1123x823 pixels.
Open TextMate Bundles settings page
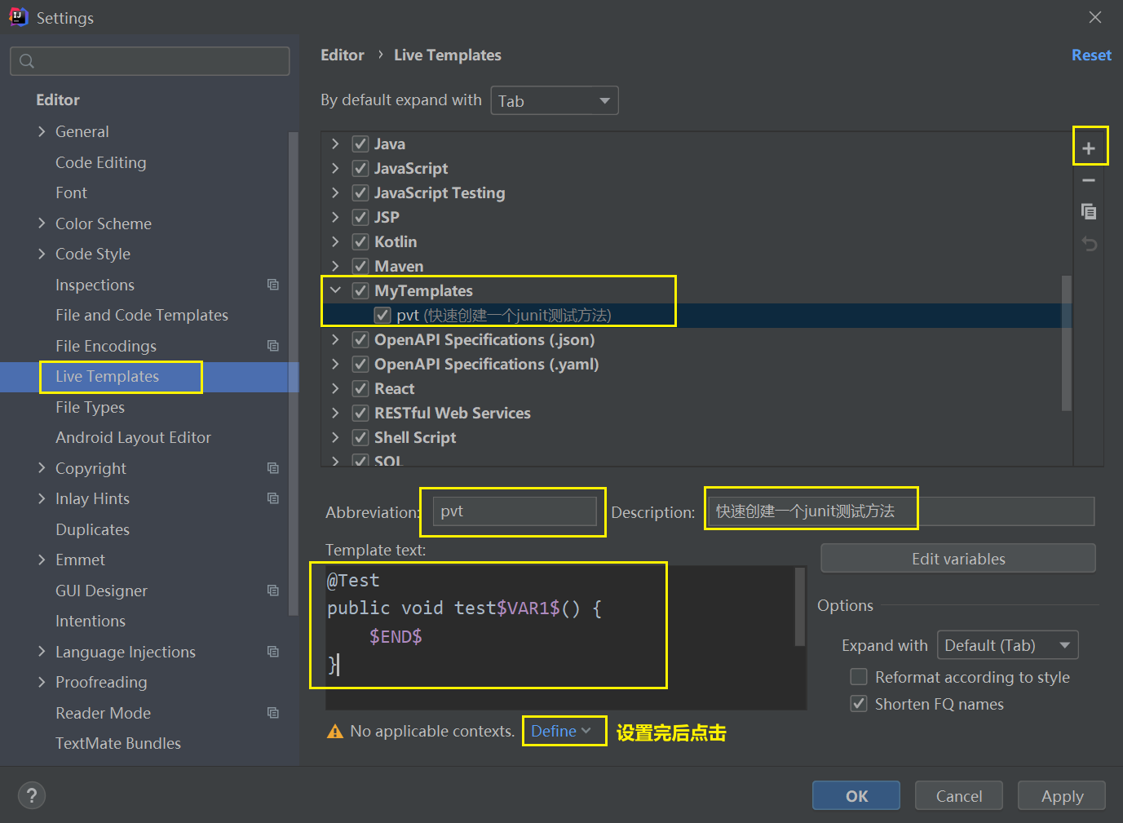(x=118, y=743)
